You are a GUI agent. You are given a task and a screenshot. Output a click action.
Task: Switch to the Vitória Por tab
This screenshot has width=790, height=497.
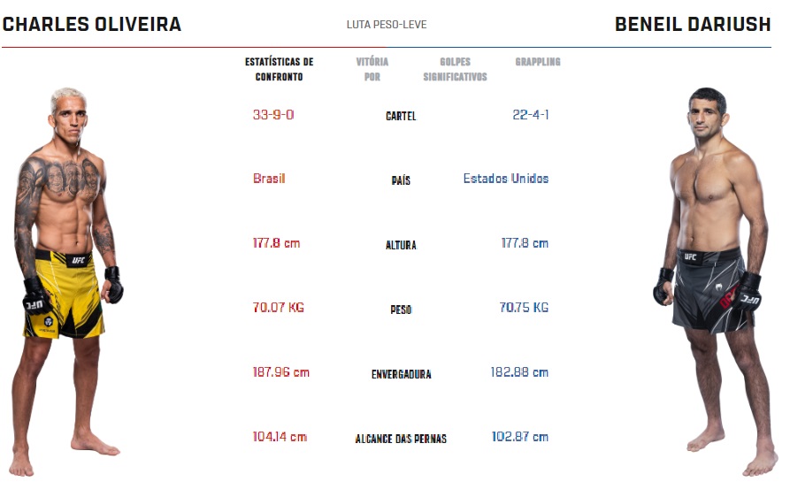[372, 69]
